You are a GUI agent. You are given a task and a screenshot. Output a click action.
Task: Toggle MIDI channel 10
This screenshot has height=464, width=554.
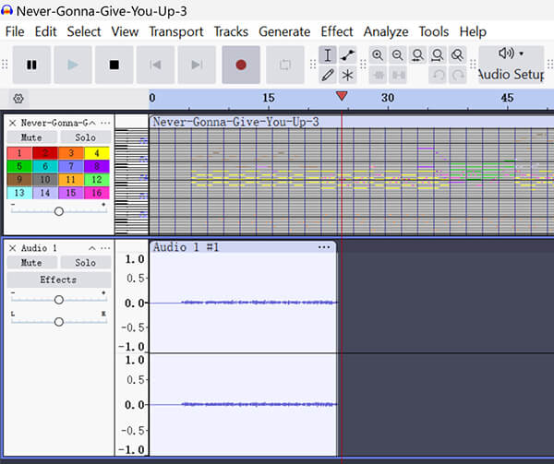tap(45, 180)
